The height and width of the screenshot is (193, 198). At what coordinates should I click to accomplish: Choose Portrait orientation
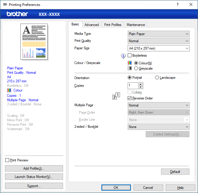point(129,78)
